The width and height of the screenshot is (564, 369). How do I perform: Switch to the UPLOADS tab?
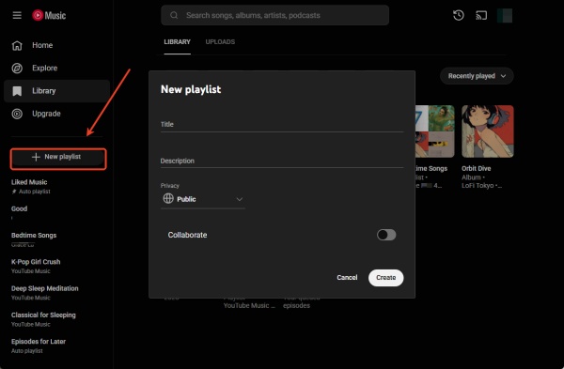click(x=220, y=42)
